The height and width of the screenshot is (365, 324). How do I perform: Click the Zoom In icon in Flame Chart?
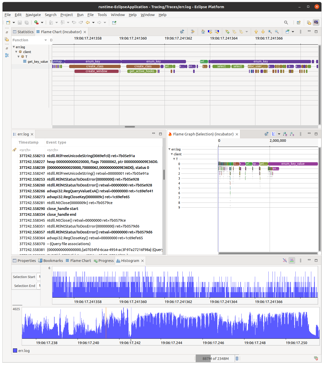[270, 32]
